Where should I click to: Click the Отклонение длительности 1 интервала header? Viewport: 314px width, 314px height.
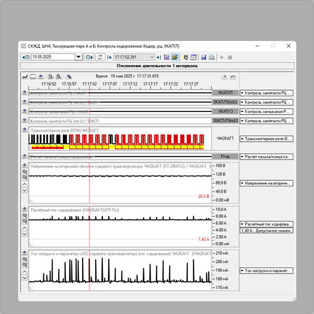157,66
